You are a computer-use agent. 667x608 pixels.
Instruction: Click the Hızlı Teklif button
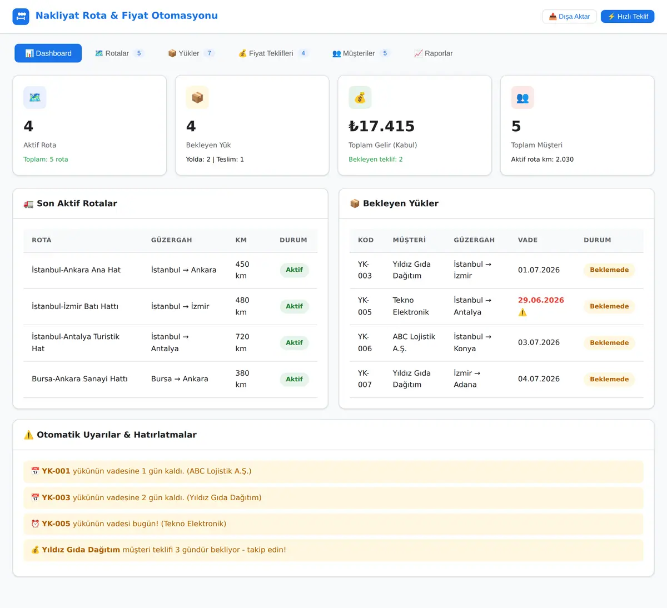click(628, 17)
